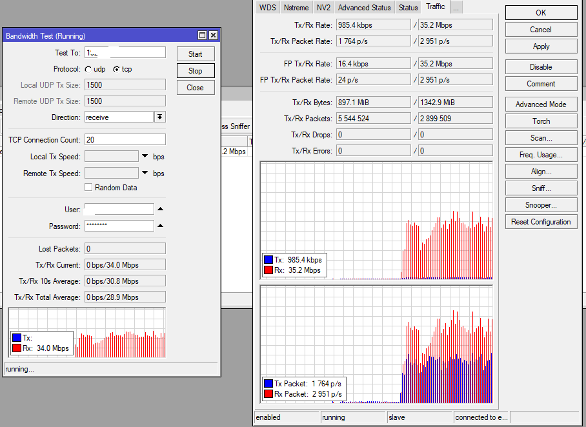Click the 'enabled' status bar entry

pos(287,417)
